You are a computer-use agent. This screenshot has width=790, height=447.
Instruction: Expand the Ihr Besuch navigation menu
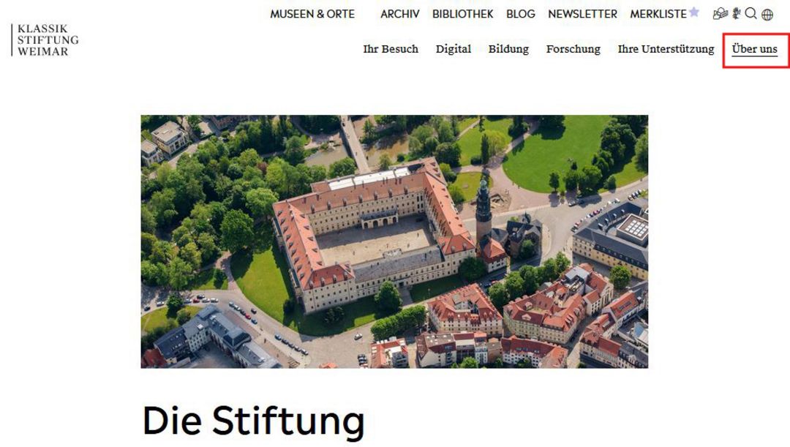coord(391,49)
